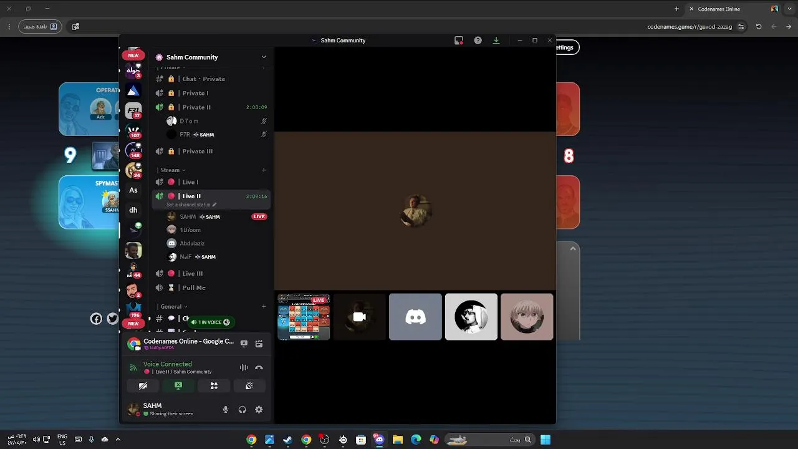798x449 pixels.
Task: Open the bottom NEW unread badge in server list
Action: (133, 323)
